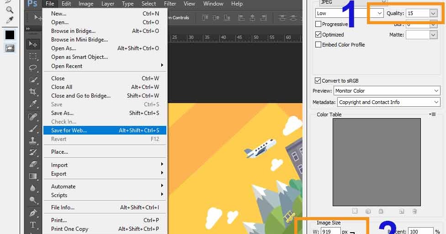Enable Embed Color Profile checkbox
The width and height of the screenshot is (446, 234).
click(x=319, y=44)
